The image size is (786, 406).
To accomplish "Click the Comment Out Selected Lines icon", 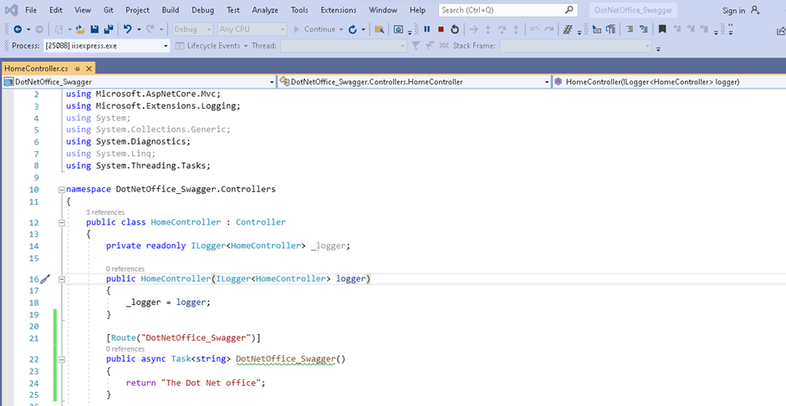I will pyautogui.click(x=630, y=29).
